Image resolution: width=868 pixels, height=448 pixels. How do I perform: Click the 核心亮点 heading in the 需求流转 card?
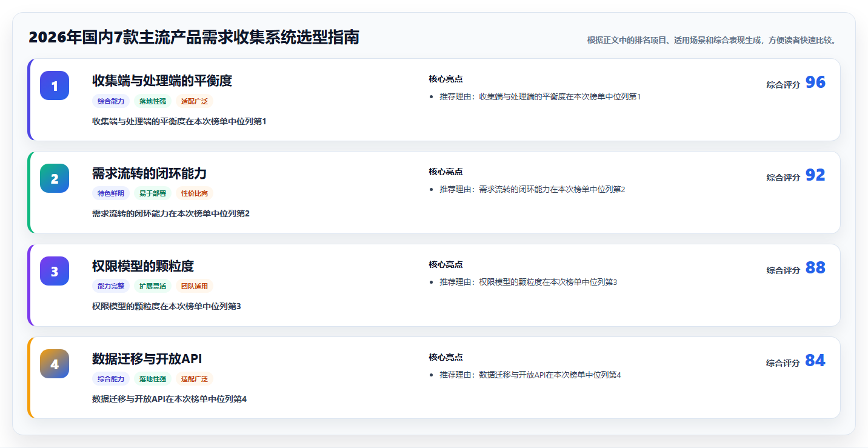click(x=446, y=172)
